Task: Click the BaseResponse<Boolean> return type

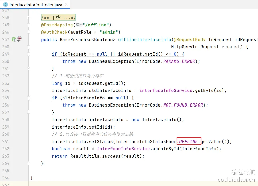Action: [87, 39]
